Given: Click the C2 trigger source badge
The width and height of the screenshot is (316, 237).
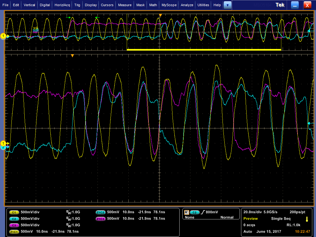Looking at the screenshot, I should pos(194,212).
